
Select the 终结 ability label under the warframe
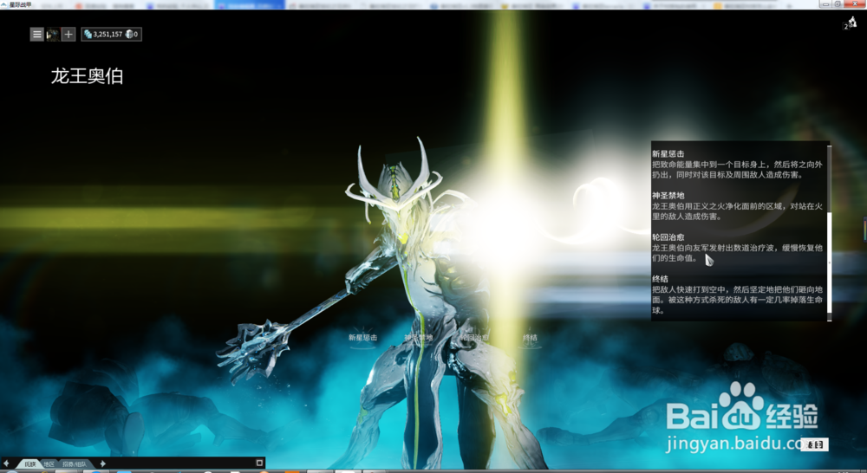point(531,338)
